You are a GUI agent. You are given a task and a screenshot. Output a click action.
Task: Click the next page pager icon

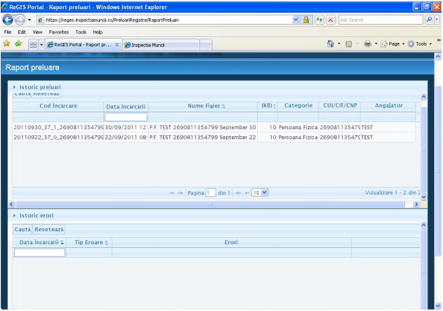coord(238,193)
